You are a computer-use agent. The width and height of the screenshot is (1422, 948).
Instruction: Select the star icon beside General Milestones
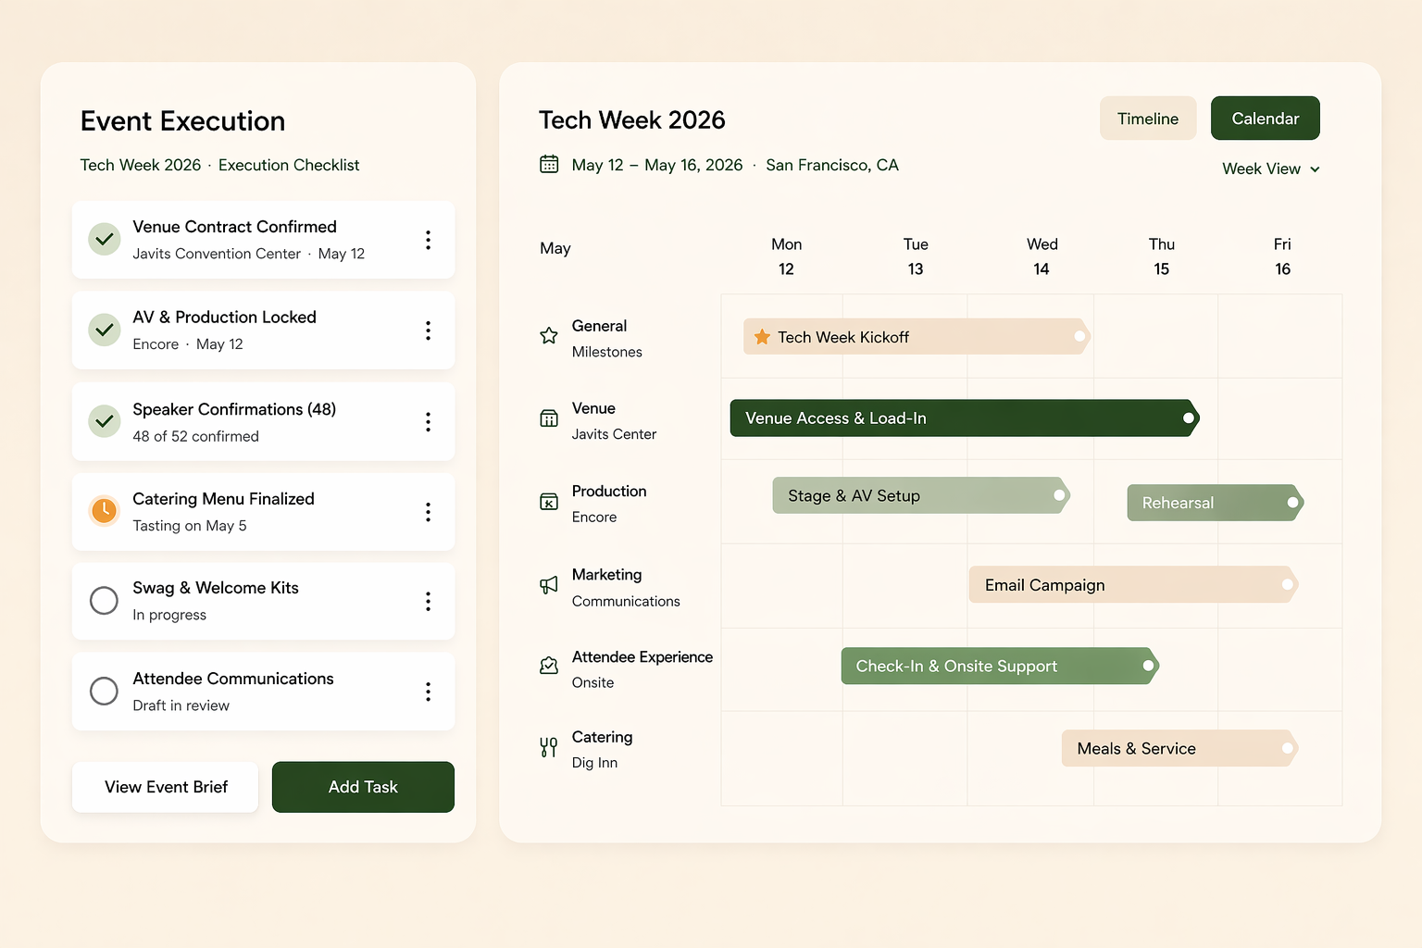point(548,337)
